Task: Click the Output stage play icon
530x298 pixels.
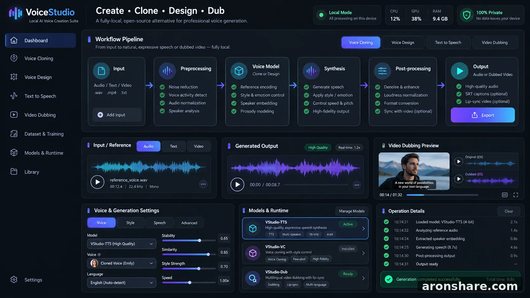Action: click(x=460, y=71)
